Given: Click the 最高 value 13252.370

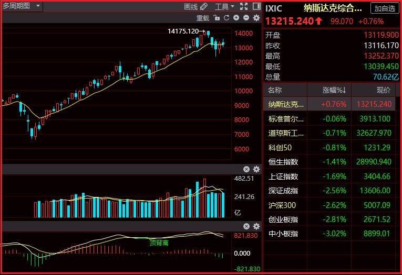Looking at the screenshot, I should 381,56.
